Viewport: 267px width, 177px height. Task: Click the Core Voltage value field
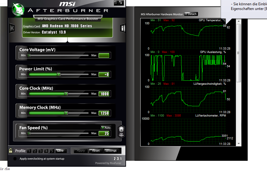(104, 55)
